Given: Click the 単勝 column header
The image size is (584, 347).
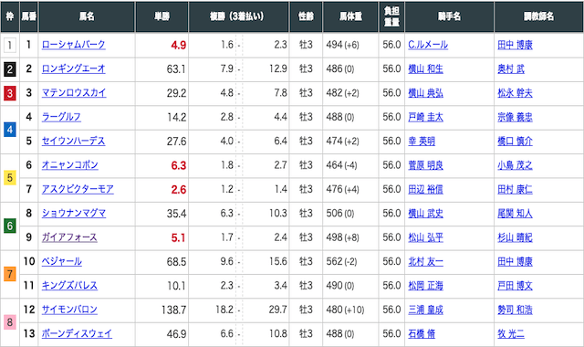Looking at the screenshot, I should tap(162, 16).
